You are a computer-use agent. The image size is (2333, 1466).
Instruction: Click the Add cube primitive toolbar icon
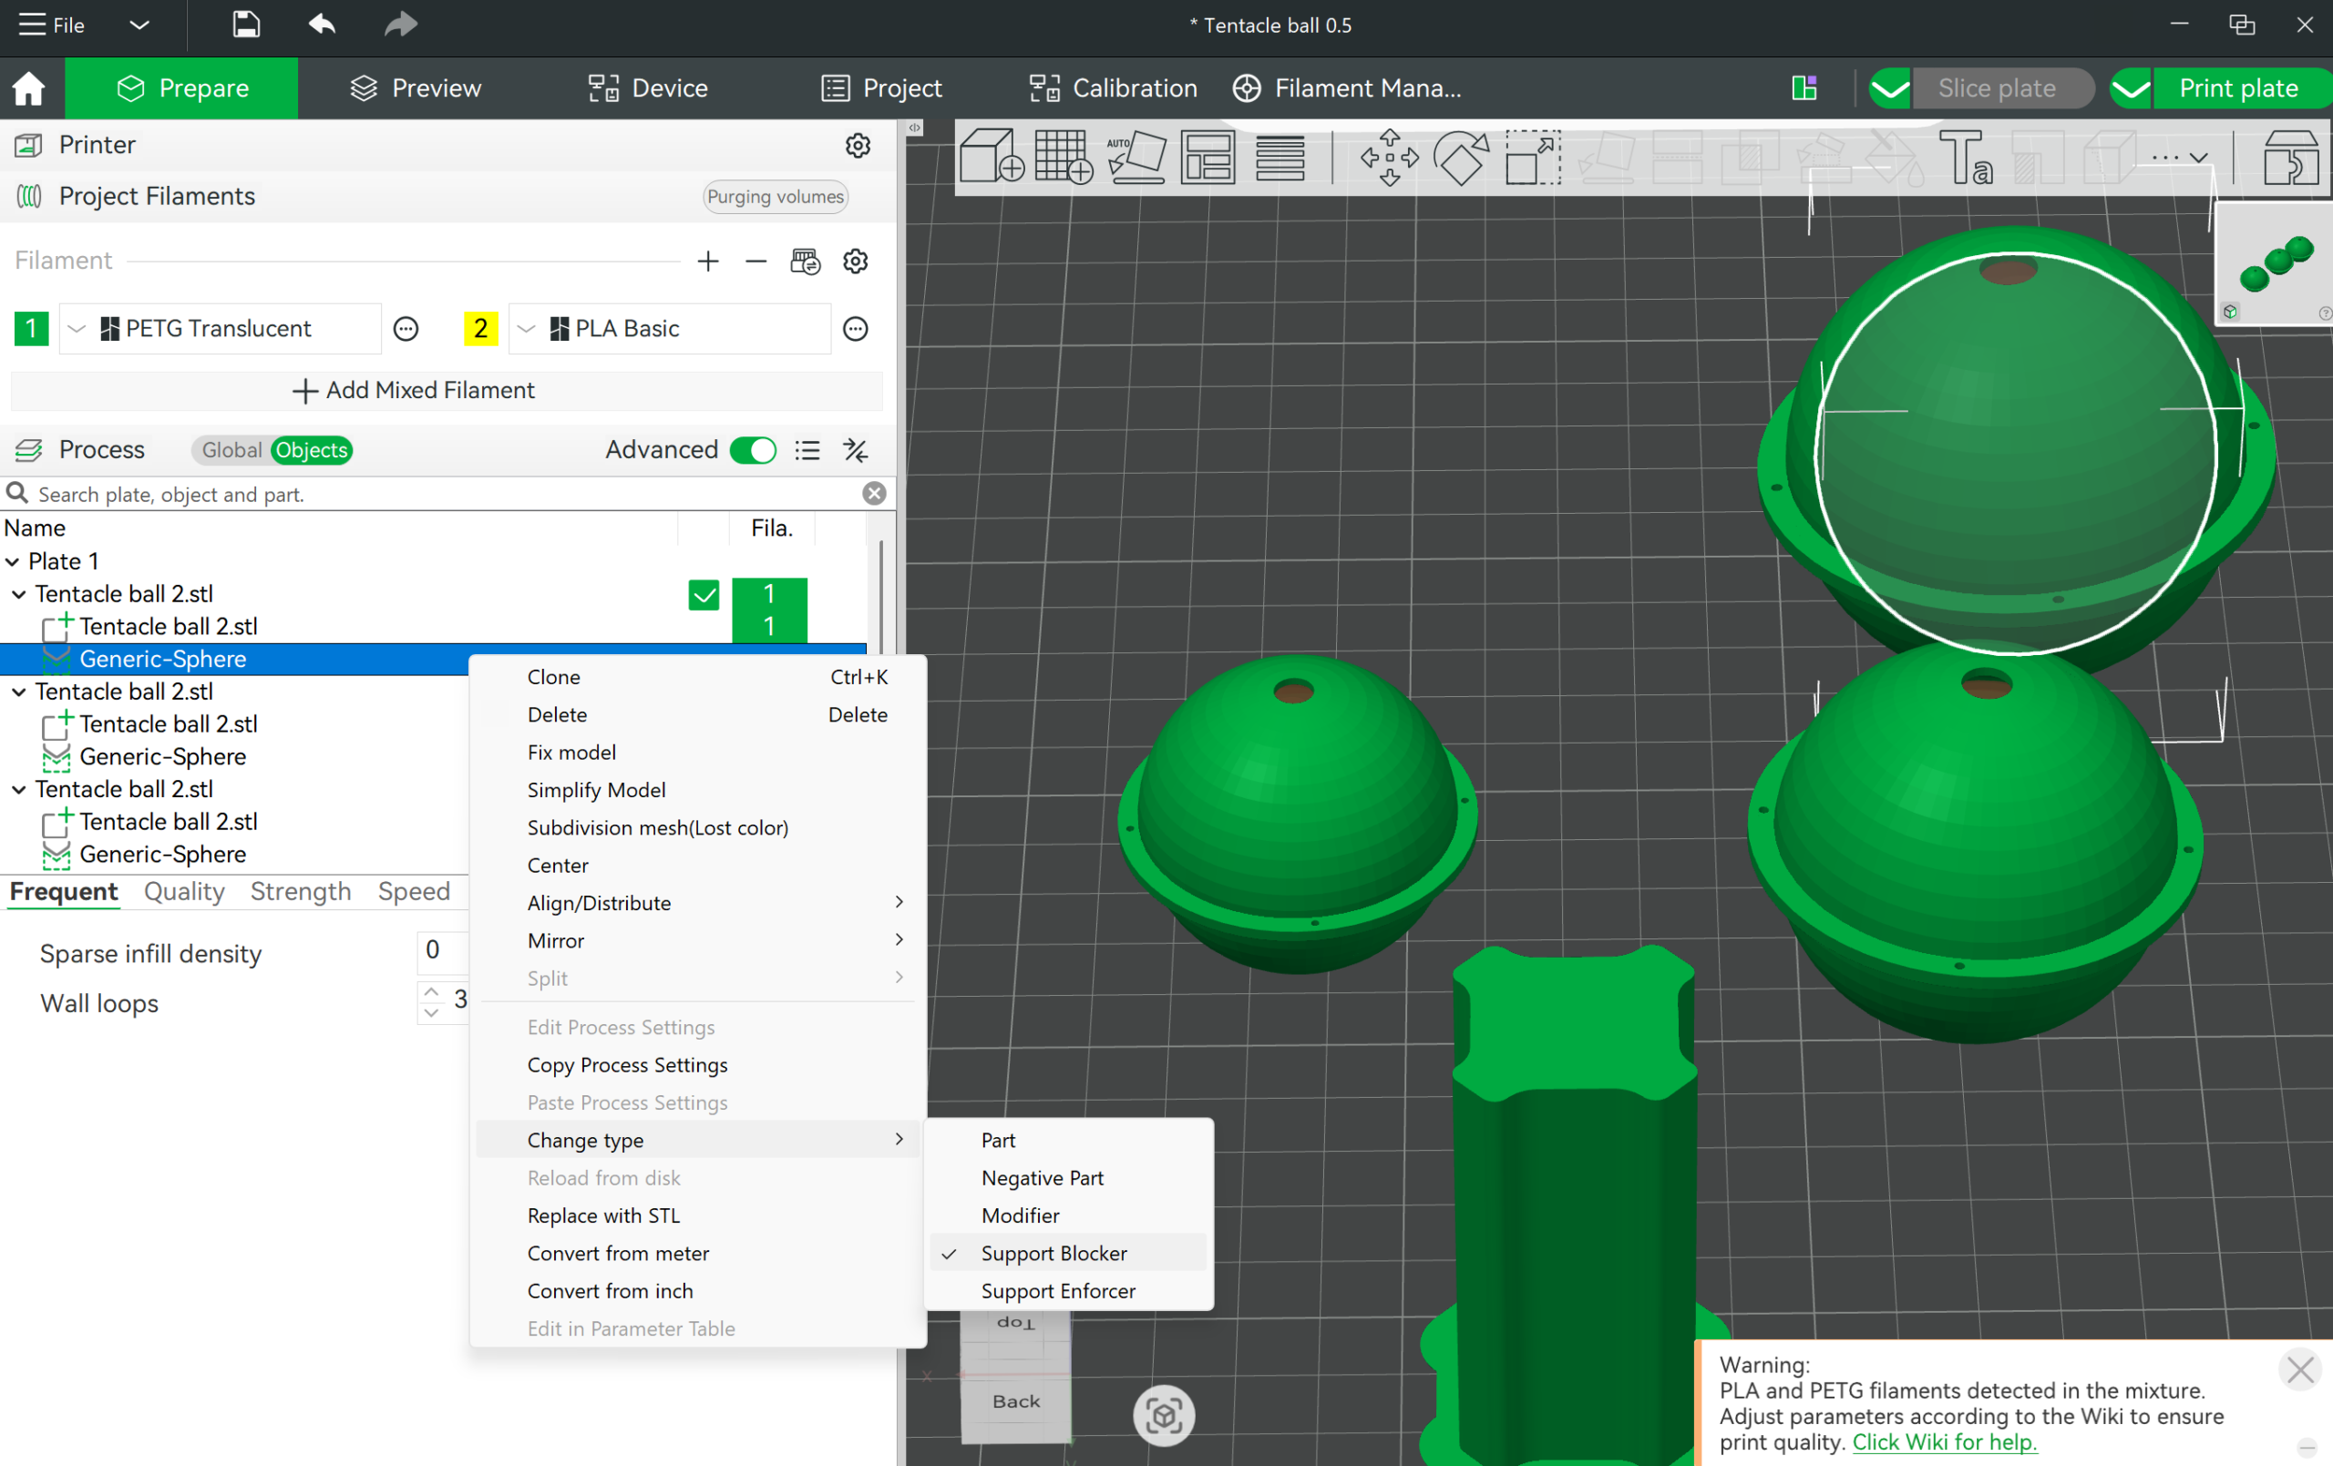(x=992, y=156)
